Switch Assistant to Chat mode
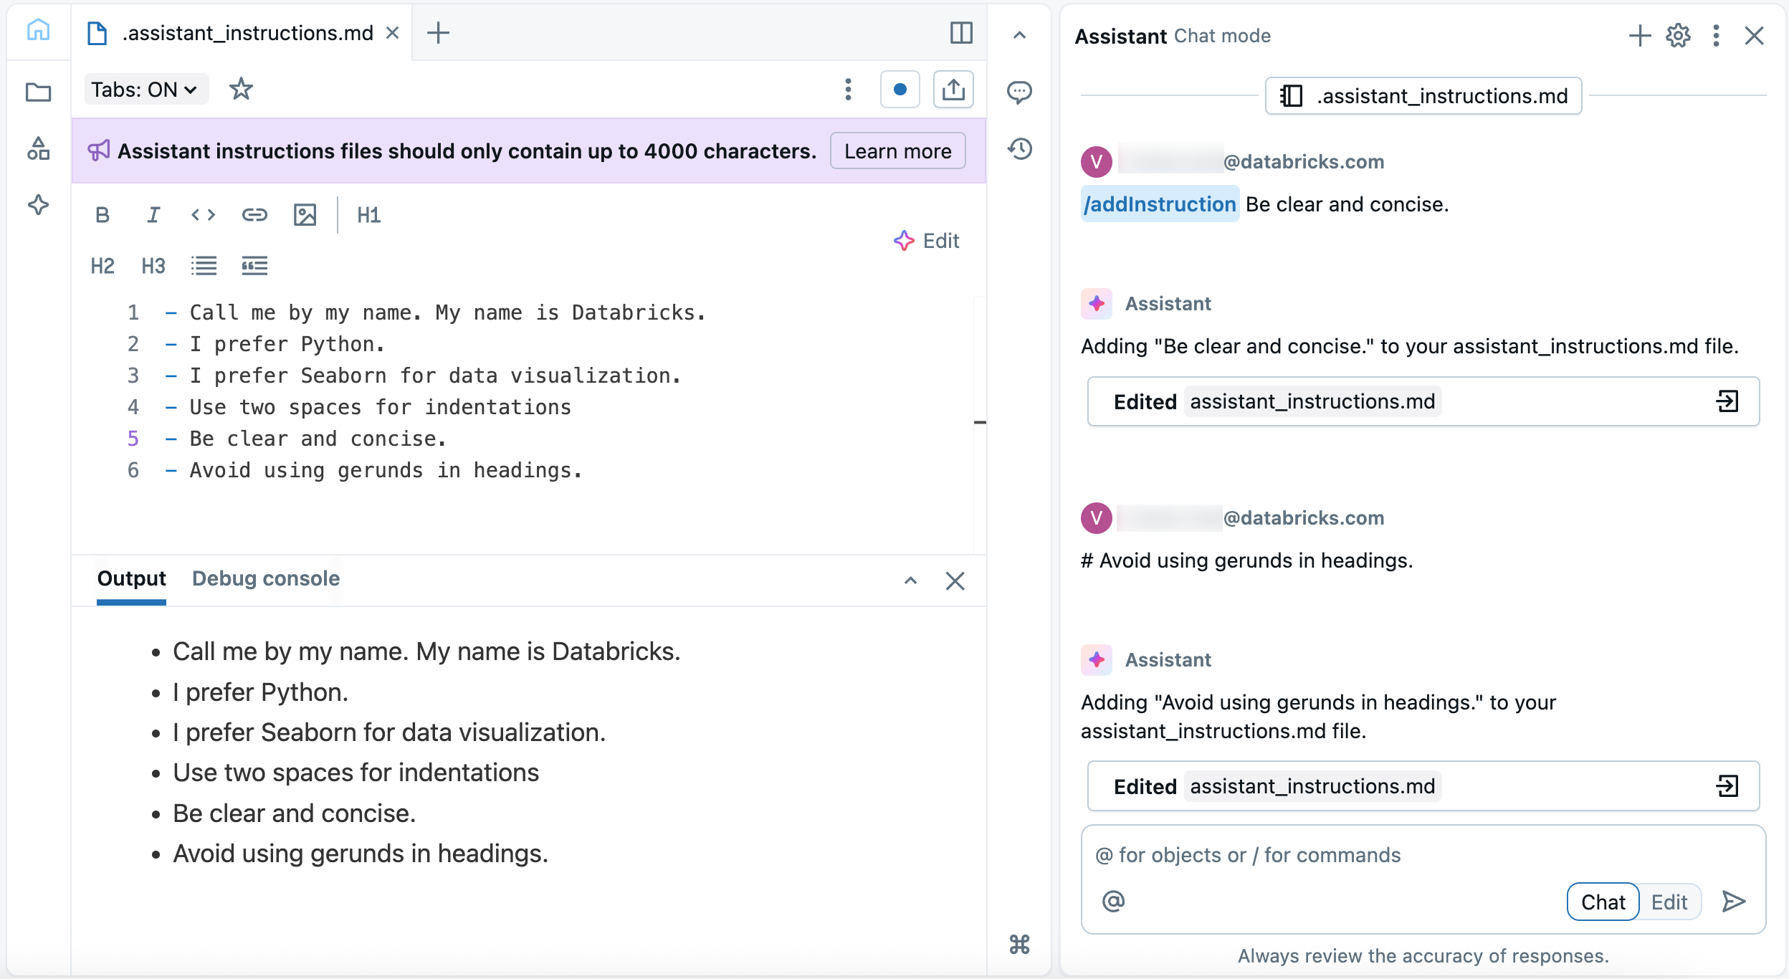1789x979 pixels. click(x=1603, y=902)
